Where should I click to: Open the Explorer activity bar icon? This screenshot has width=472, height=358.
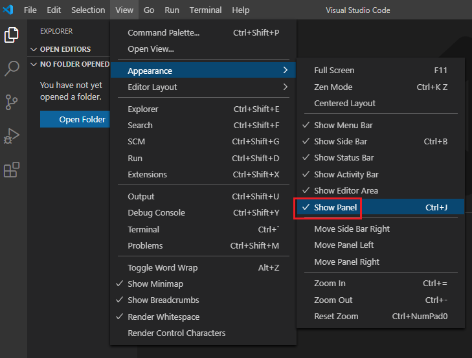[x=12, y=35]
